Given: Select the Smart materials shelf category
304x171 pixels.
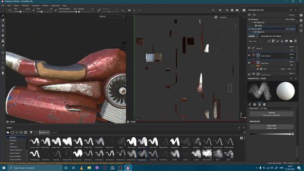Looking at the screenshot, I should (16, 150).
